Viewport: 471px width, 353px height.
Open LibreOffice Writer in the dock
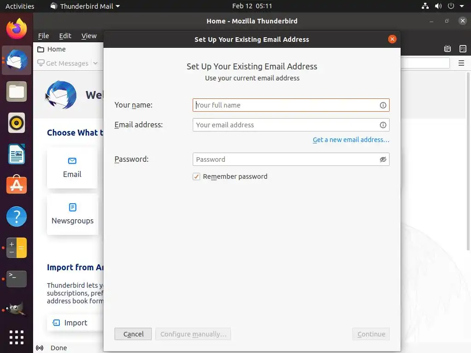[17, 154]
